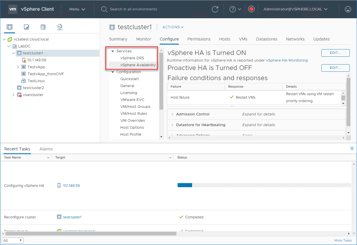Open the Alarms tab

(46, 149)
